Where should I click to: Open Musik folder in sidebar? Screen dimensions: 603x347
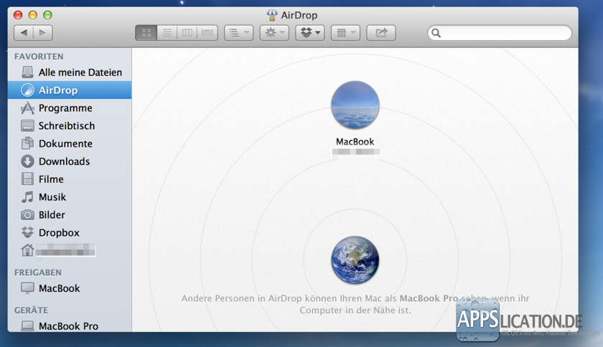(70, 197)
